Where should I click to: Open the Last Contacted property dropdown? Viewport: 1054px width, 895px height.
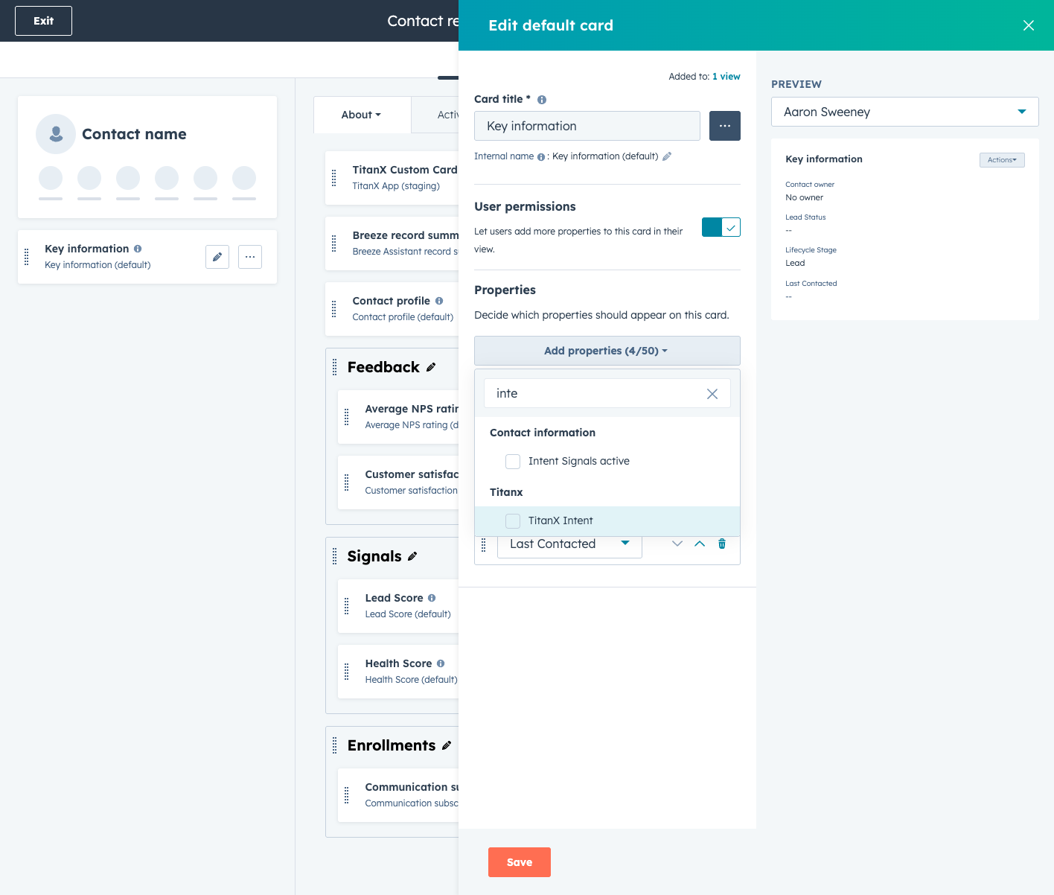click(x=569, y=544)
